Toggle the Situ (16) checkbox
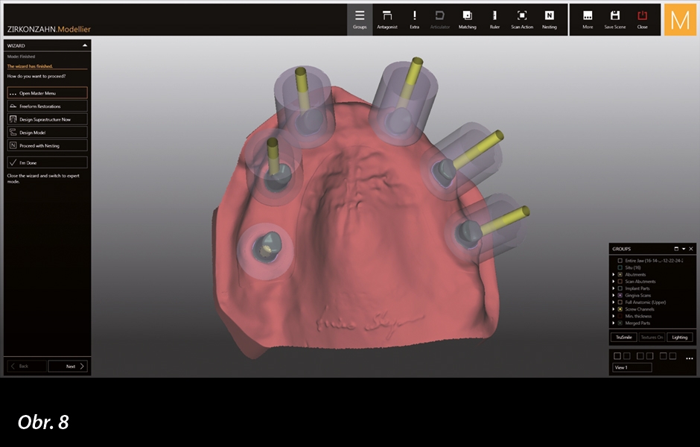The height and width of the screenshot is (447, 700). coord(620,267)
